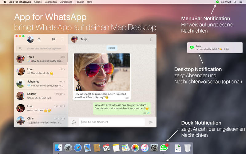Focus the 'Schreibe eine Nachricht' field

pos(112,122)
